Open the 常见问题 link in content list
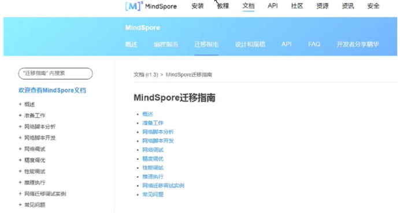 [x=153, y=194]
